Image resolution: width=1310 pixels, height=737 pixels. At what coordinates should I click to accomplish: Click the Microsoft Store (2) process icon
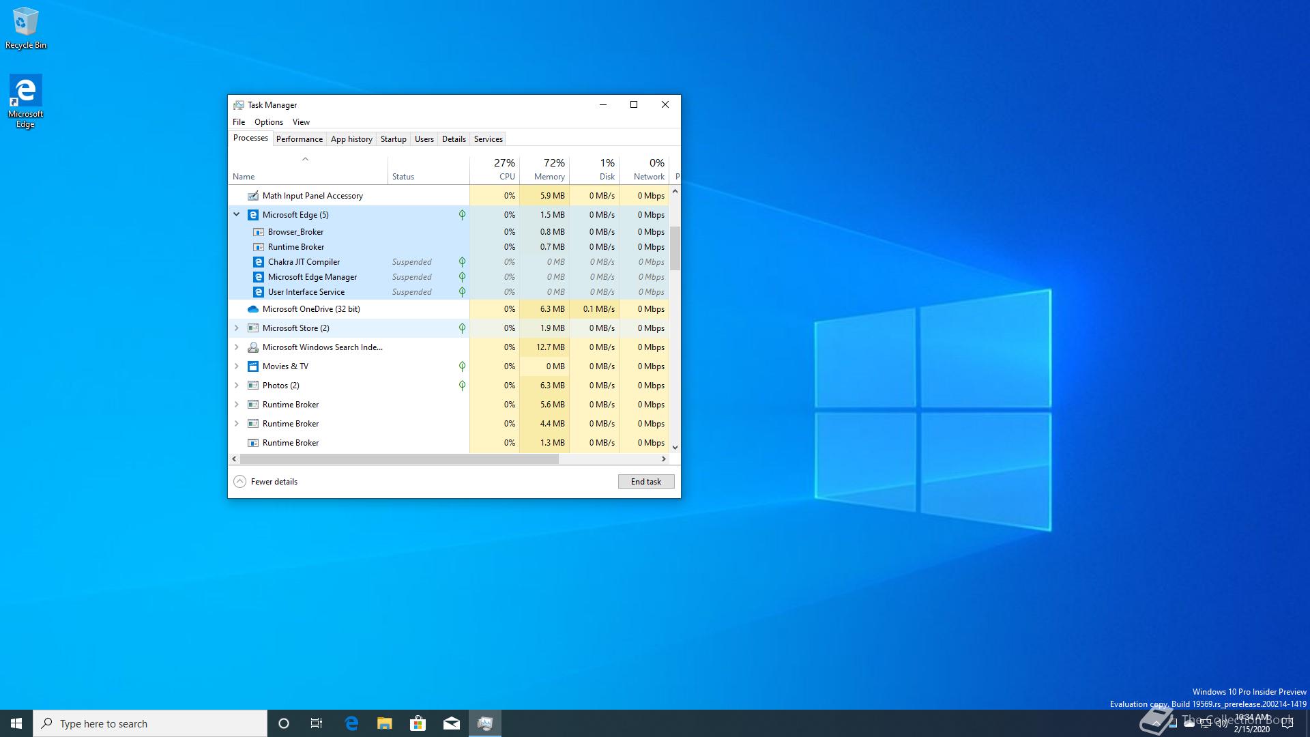tap(253, 328)
